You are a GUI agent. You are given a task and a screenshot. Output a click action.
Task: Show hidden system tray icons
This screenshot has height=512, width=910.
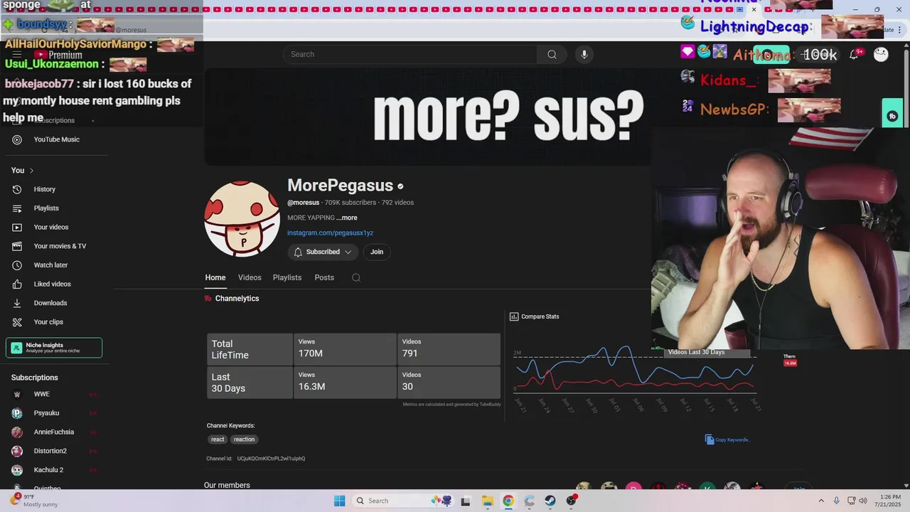tap(821, 501)
